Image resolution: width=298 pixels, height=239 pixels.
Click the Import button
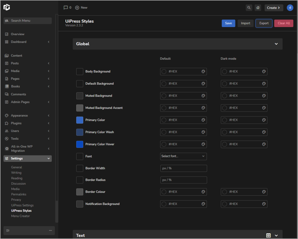click(x=245, y=23)
